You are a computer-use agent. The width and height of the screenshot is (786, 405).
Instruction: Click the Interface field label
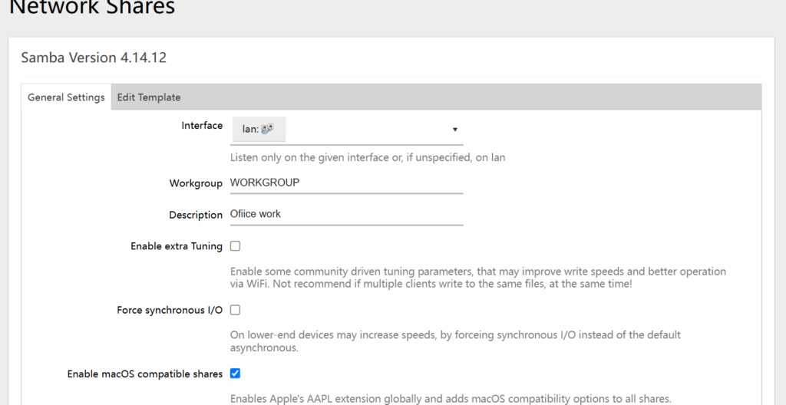(202, 126)
